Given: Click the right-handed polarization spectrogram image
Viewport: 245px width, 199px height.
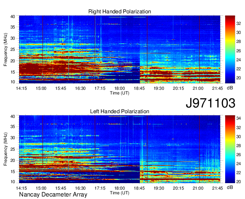Looking at the screenshot, I should pos(120,49).
